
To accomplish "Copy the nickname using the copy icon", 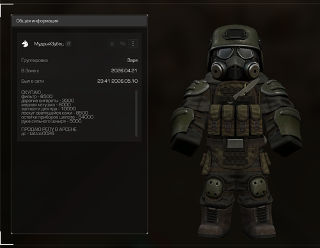I will pos(68,44).
